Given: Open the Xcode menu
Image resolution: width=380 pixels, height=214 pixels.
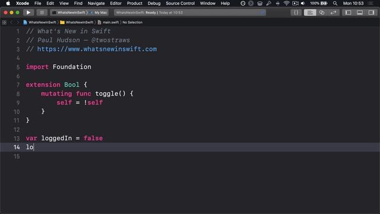Looking at the screenshot, I should [23, 3].
